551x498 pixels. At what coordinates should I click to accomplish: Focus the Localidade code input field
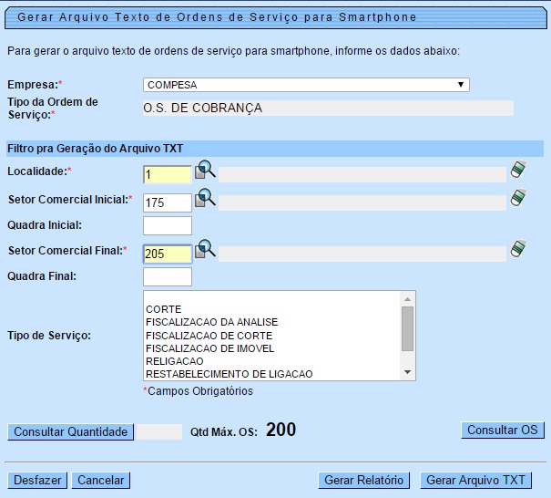(x=168, y=174)
